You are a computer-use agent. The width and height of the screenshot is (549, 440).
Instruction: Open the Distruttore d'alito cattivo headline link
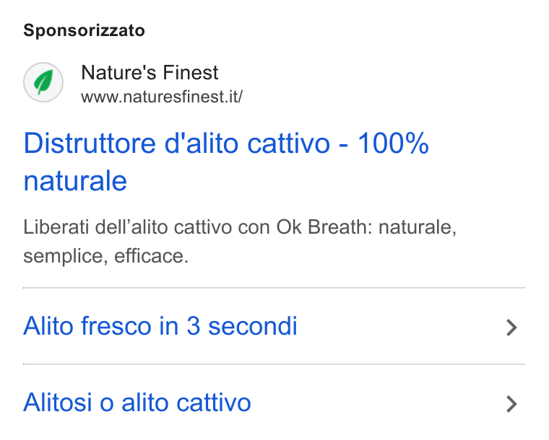point(226,162)
